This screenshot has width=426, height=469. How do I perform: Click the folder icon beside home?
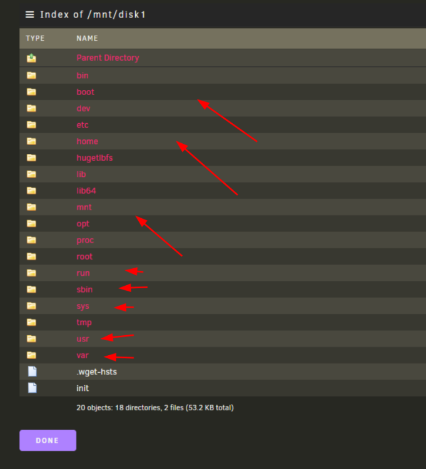point(31,141)
